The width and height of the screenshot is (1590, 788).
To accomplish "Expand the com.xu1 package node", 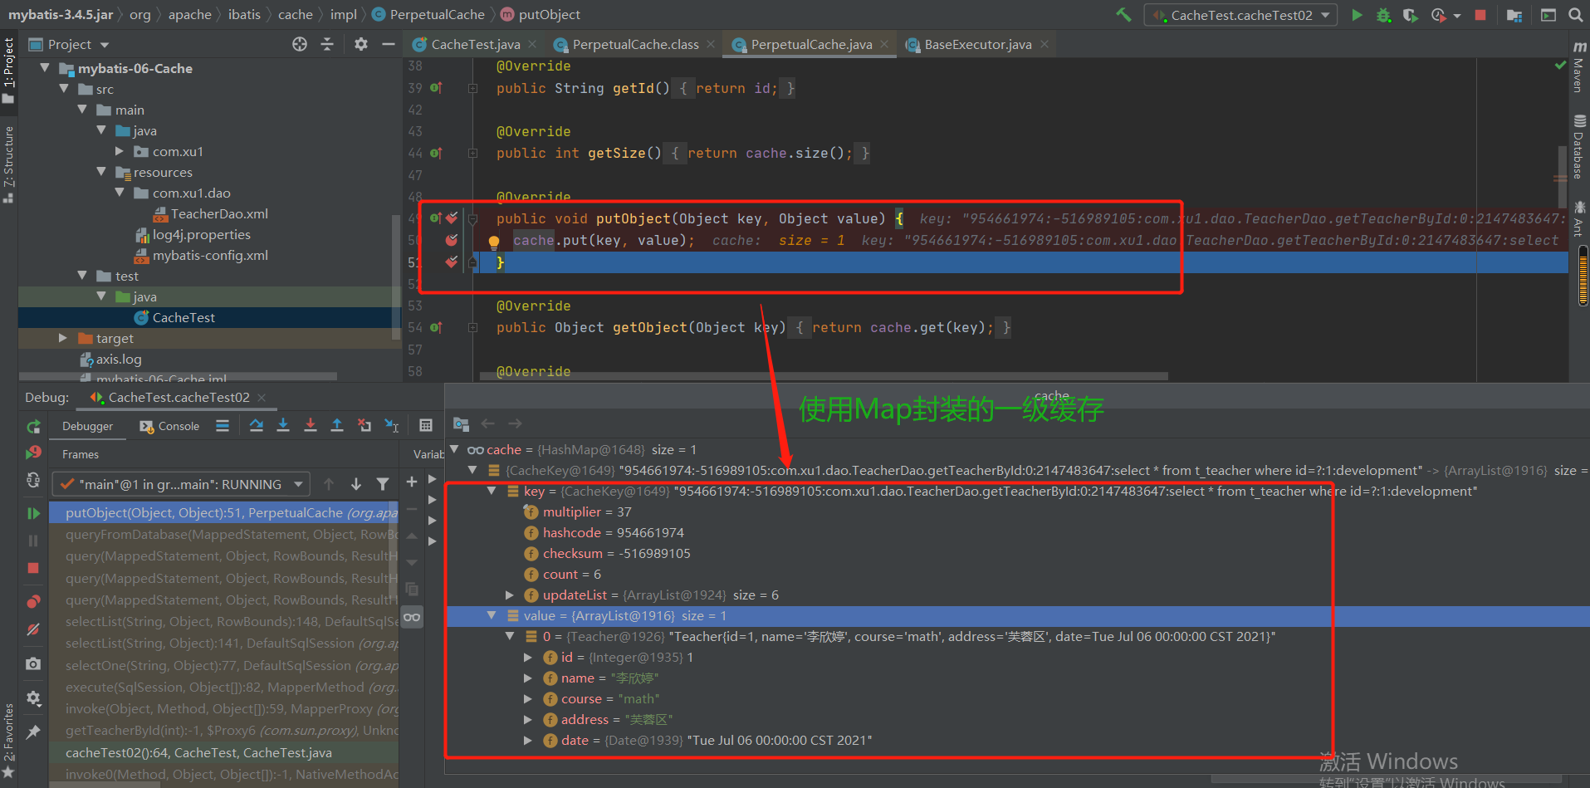I will pos(120,151).
